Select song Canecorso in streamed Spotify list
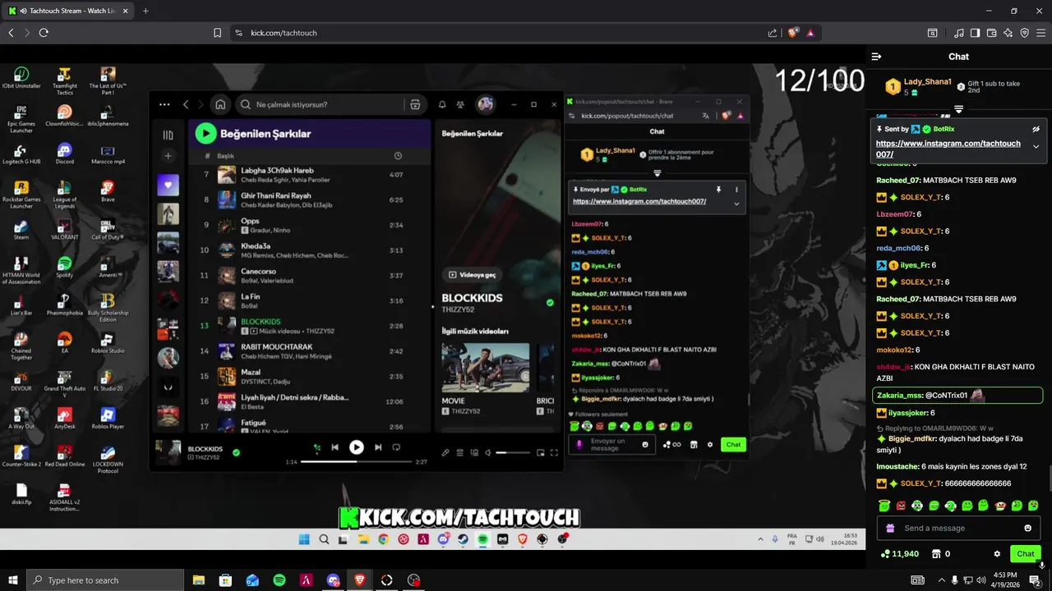This screenshot has height=591, width=1052. pyautogui.click(x=311, y=275)
